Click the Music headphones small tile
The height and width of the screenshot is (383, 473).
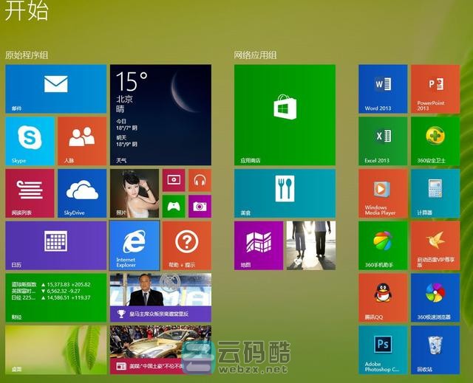click(x=199, y=180)
